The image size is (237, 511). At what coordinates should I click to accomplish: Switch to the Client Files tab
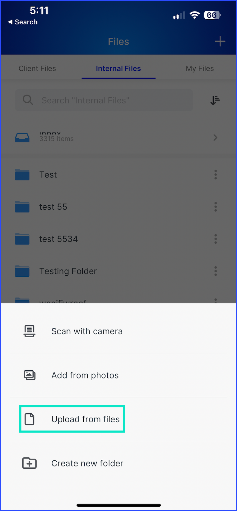point(37,68)
